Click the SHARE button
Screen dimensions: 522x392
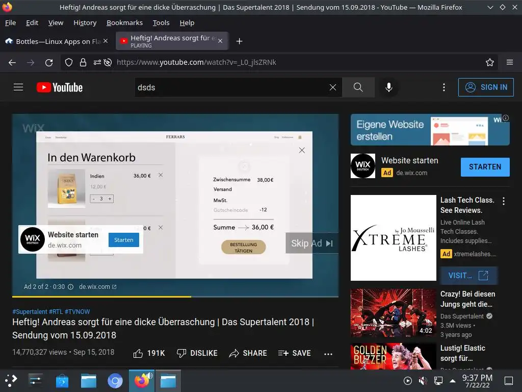tap(248, 353)
